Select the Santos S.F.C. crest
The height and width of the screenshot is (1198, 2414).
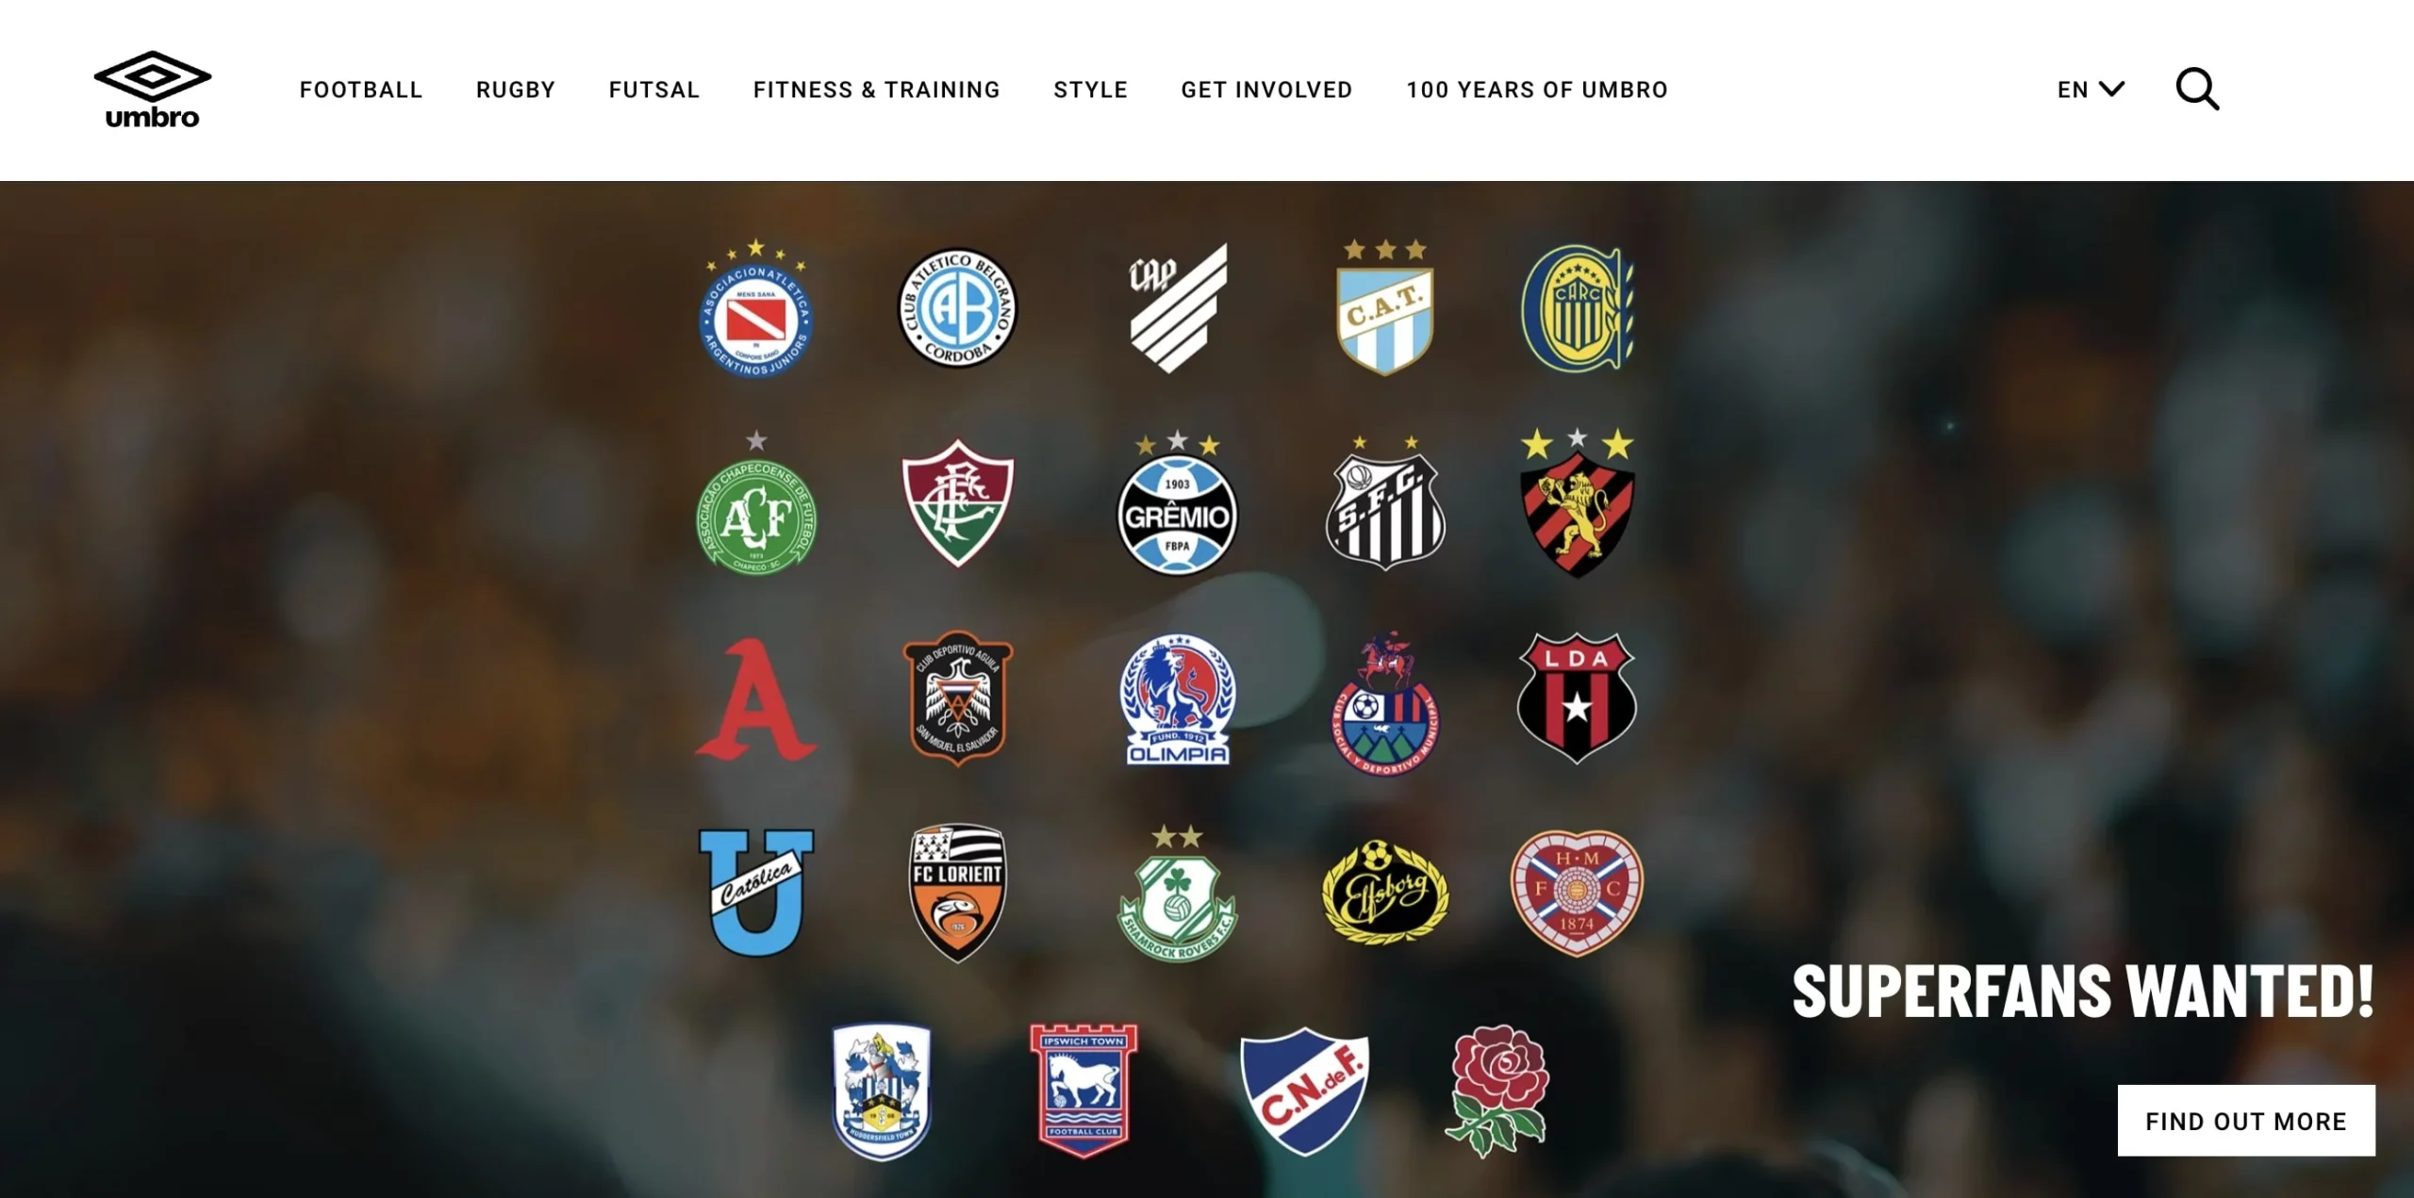point(1384,503)
